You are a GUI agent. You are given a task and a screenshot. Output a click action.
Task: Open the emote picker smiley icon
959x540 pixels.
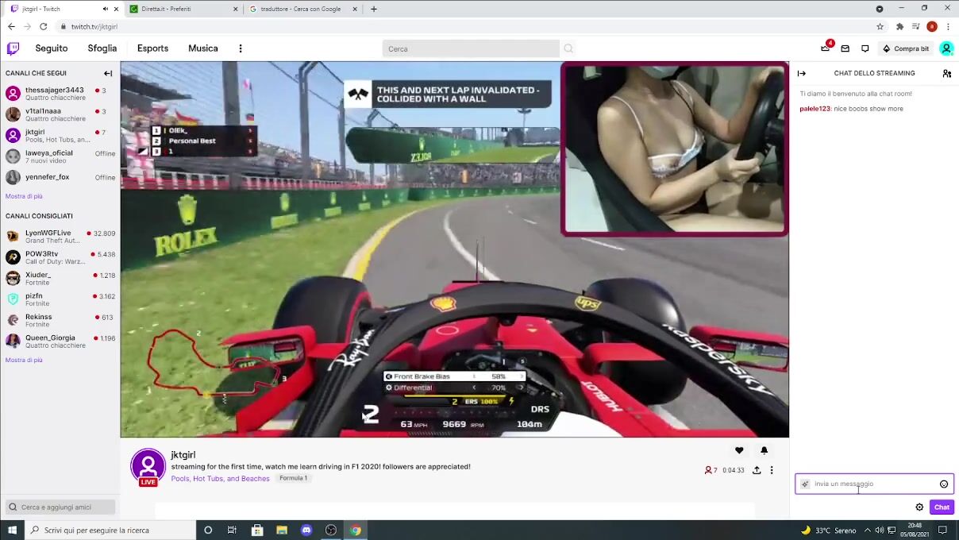pyautogui.click(x=944, y=484)
